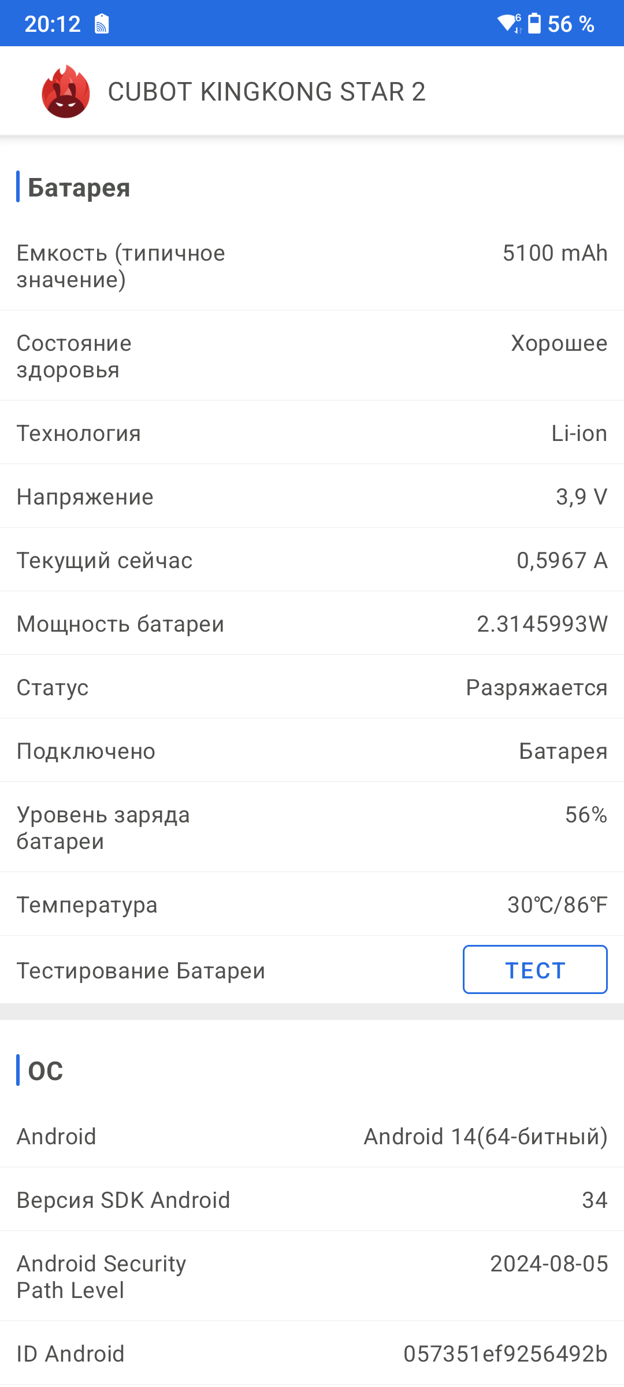
Task: Tap the SD card status bar icon
Action: [102, 24]
